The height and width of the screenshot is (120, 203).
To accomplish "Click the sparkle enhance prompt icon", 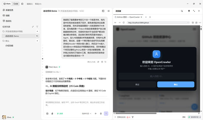I will 96,114.
